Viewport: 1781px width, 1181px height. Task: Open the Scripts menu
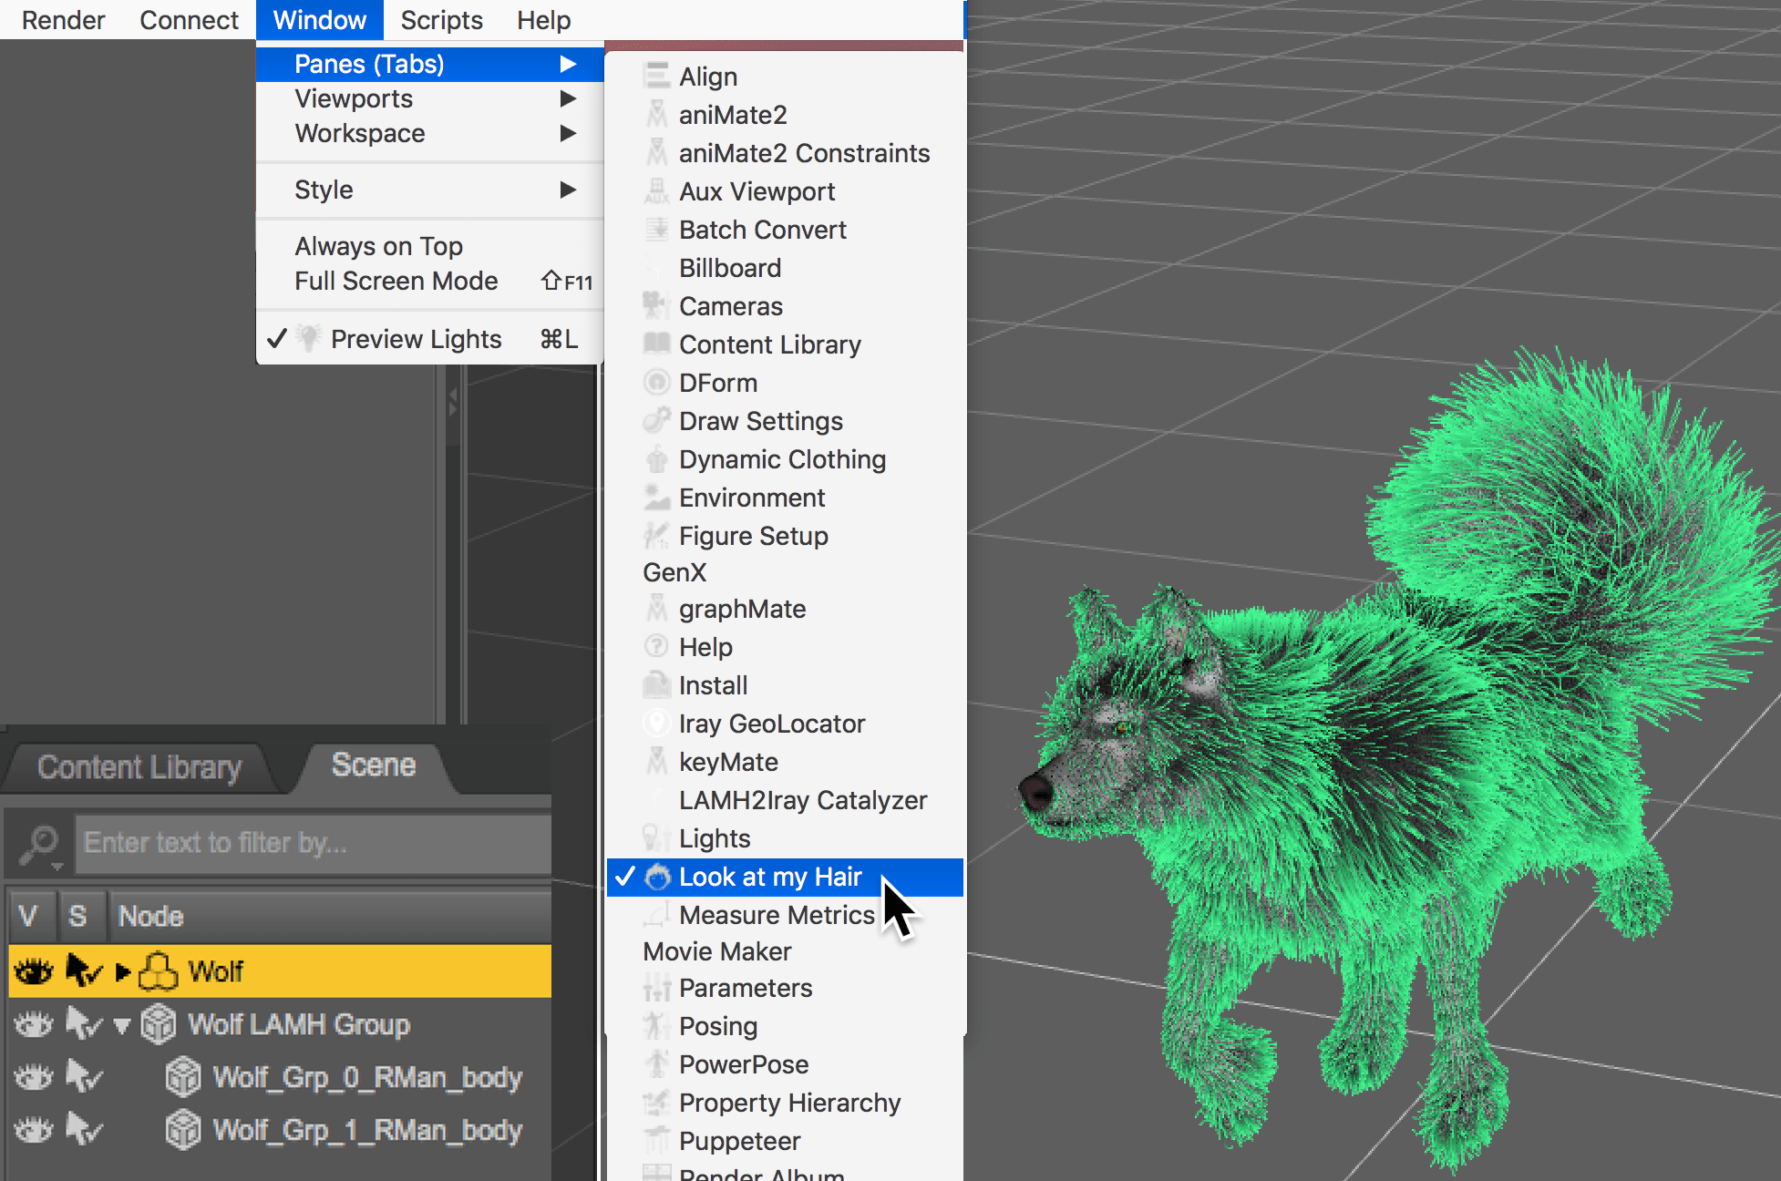441,20
